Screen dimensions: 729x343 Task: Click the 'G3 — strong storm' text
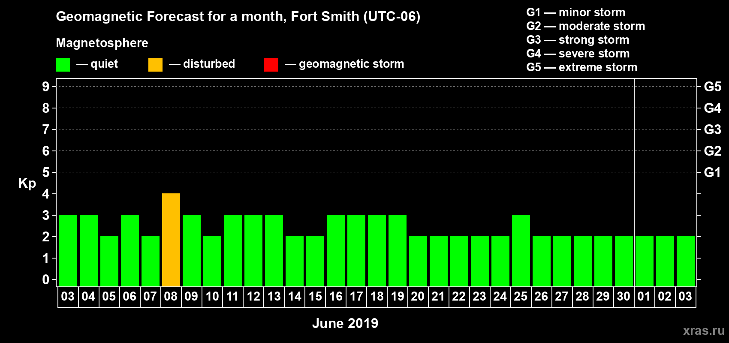578,40
